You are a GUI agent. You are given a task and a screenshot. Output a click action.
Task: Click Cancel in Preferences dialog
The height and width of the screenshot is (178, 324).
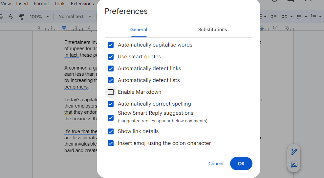(x=216, y=164)
